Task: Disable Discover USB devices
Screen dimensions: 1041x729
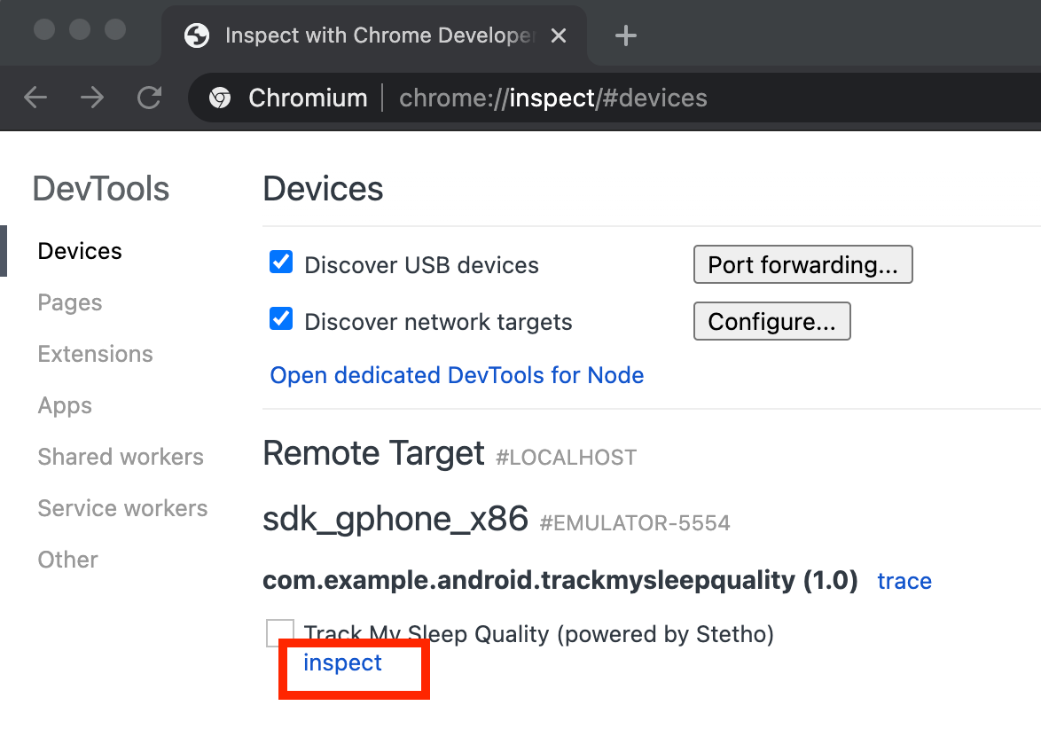Action: [x=280, y=262]
